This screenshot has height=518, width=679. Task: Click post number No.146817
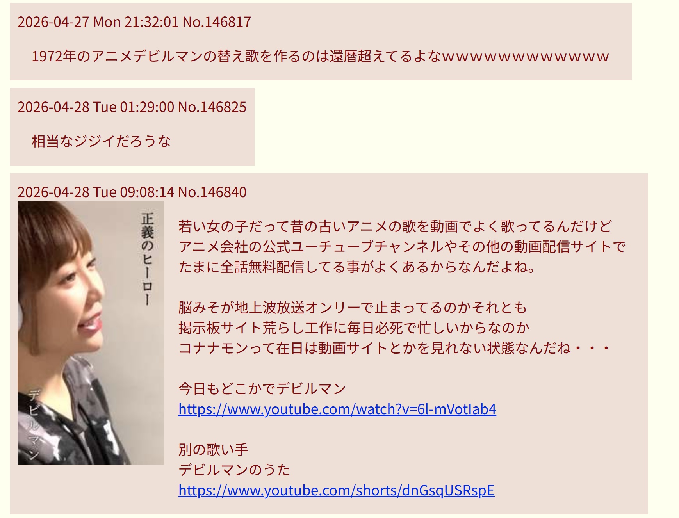coord(217,22)
